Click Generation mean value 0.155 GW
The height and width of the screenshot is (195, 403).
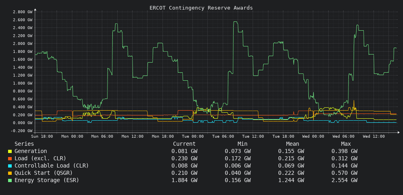pyautogui.click(x=291, y=151)
